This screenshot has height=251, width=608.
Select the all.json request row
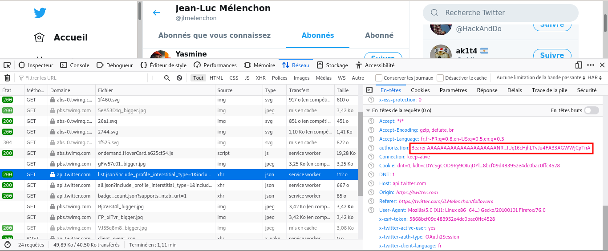click(178, 185)
